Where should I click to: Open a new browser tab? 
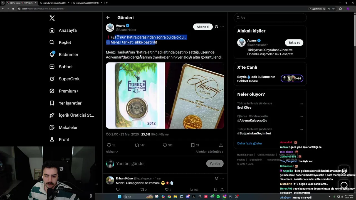(x=107, y=3)
